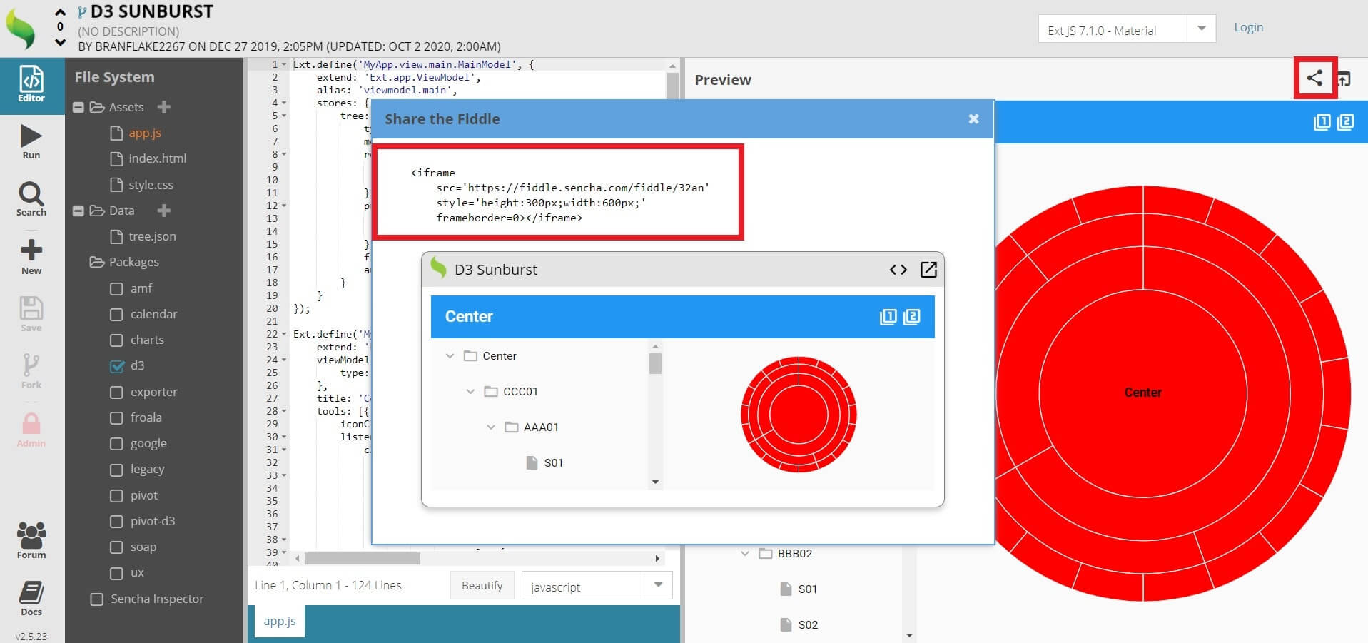Click the Sencha leaf logo
The width and height of the screenshot is (1368, 643).
click(x=21, y=29)
